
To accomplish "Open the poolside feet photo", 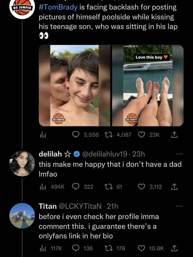I will 147,85.
